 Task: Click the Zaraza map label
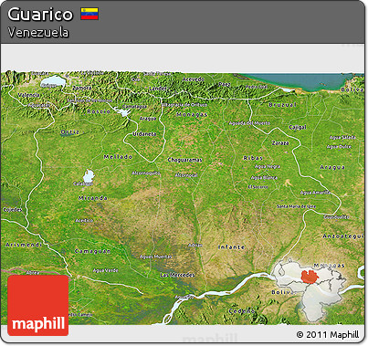280,142
